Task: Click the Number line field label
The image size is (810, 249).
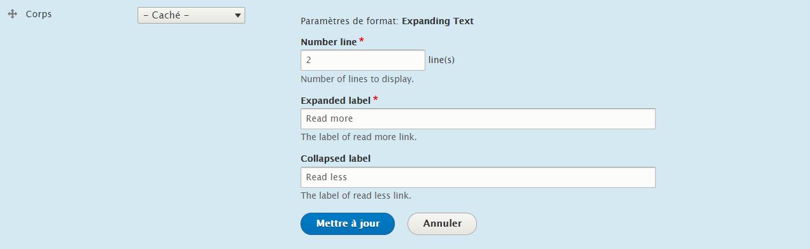Action: [x=329, y=41]
